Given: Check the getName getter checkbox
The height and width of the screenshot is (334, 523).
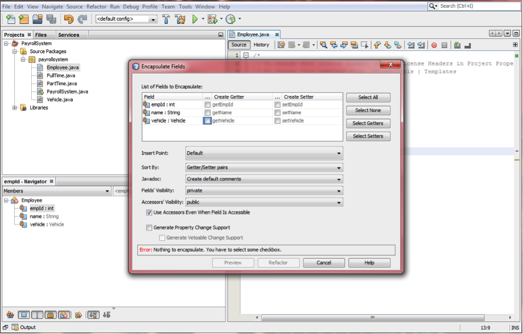Looking at the screenshot, I should click(207, 112).
